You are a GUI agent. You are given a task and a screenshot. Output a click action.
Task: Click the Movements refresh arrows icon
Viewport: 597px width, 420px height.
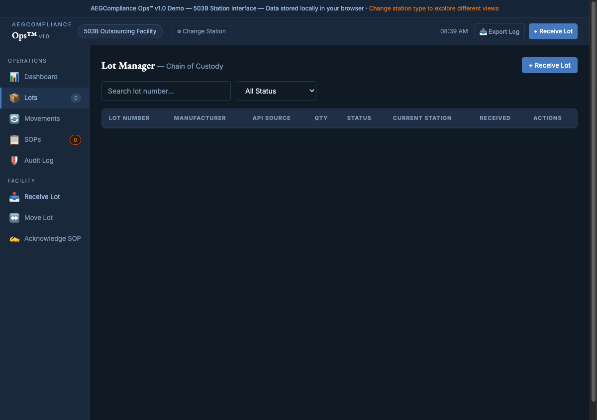(x=14, y=119)
